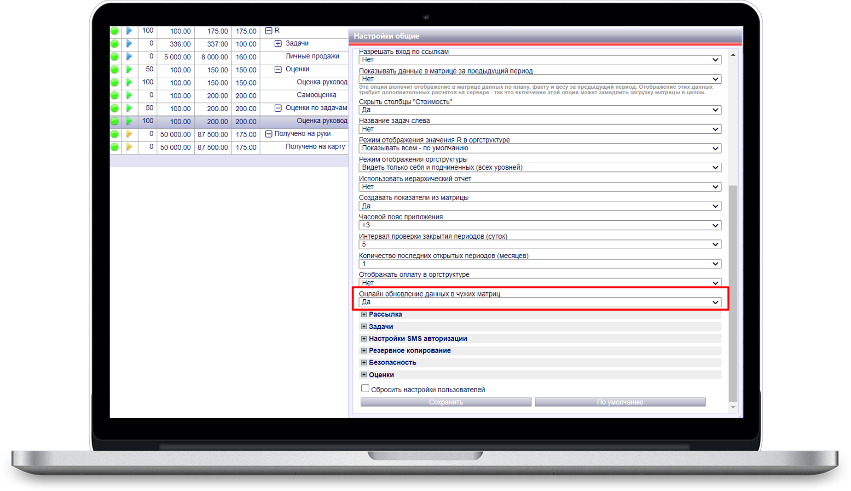Click the green arrow in the Самооценка row

click(x=129, y=95)
